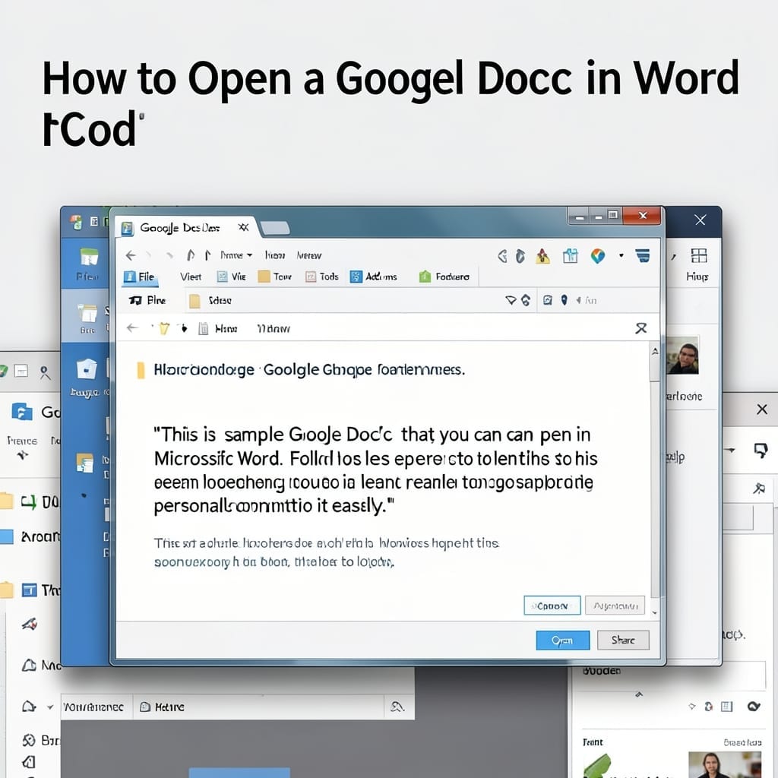Click the location pin icon beside 'fun'
The image size is (778, 778).
565,300
